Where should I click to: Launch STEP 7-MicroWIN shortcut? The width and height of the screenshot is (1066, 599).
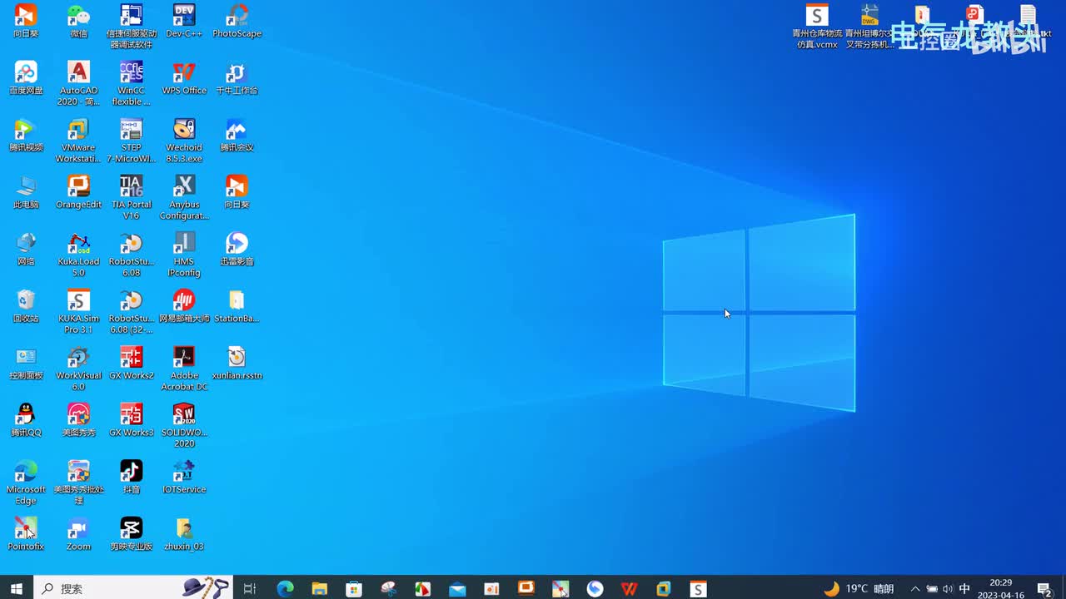(x=132, y=141)
